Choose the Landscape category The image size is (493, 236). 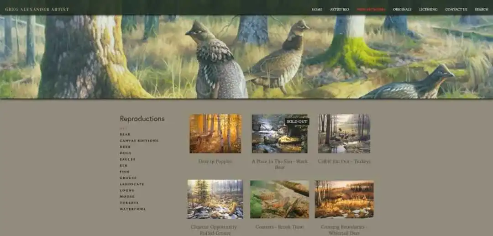tap(132, 184)
